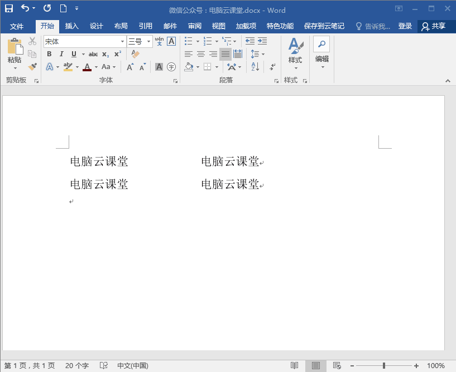
Task: Expand underline style dropdown arrow
Action: pyautogui.click(x=83, y=54)
